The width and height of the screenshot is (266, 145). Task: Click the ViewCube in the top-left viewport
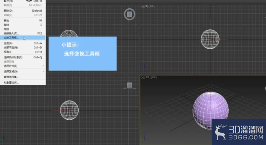[x=130, y=14]
